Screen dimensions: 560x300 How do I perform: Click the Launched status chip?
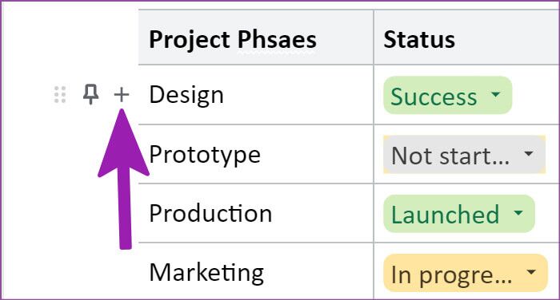click(459, 214)
